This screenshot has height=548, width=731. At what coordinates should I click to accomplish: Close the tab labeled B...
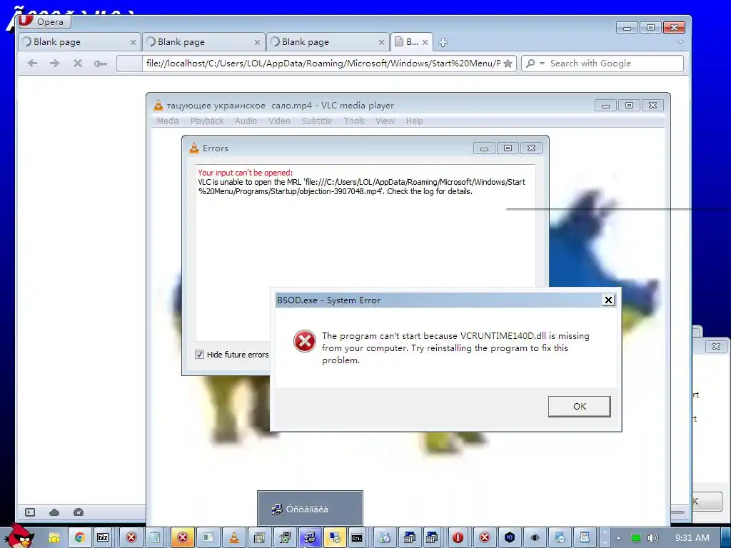[x=425, y=42]
